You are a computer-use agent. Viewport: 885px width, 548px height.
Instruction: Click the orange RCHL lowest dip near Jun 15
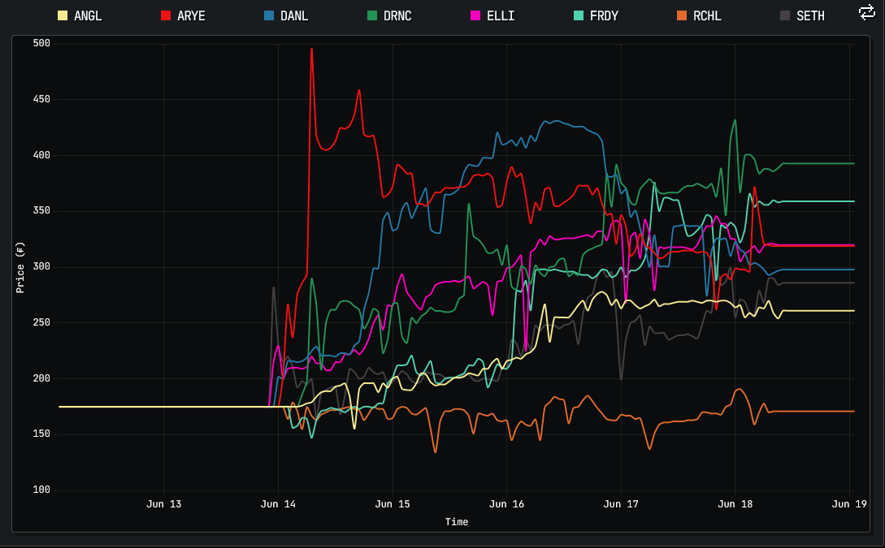435,451
